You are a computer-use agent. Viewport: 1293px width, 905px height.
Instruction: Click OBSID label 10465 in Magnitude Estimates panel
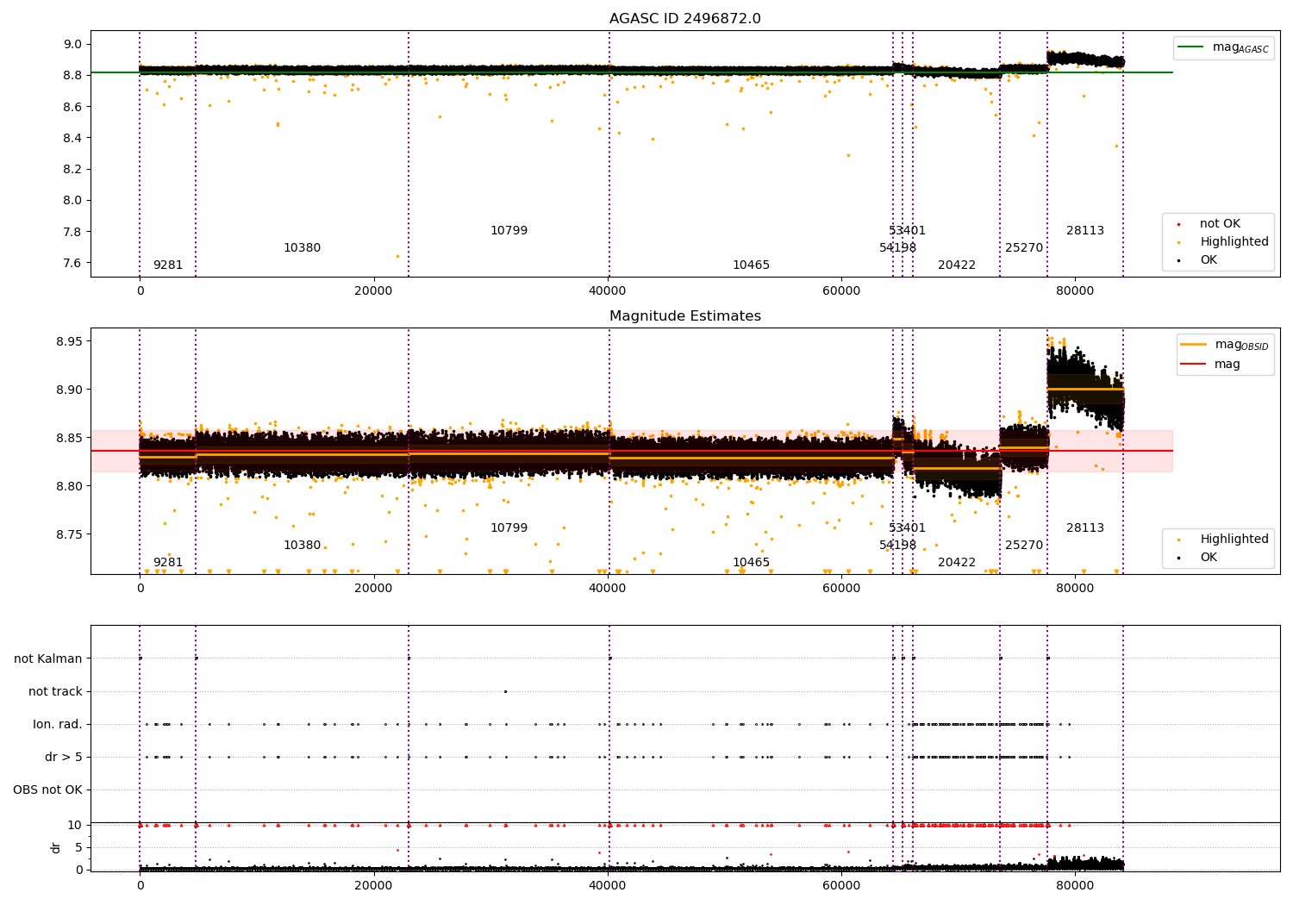click(x=751, y=562)
